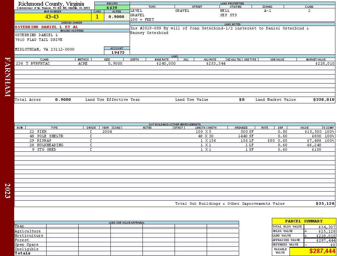Click MIDLOTHIAN, VA 23112-0000 text
337x256 pixels.
point(45,49)
